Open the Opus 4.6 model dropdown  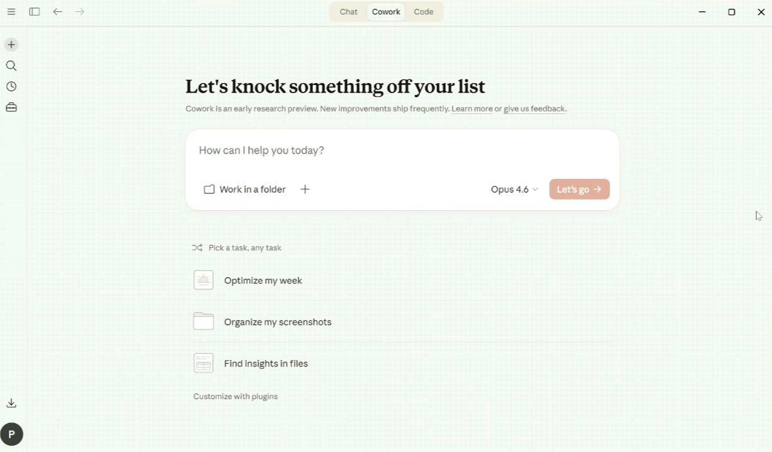(x=514, y=189)
